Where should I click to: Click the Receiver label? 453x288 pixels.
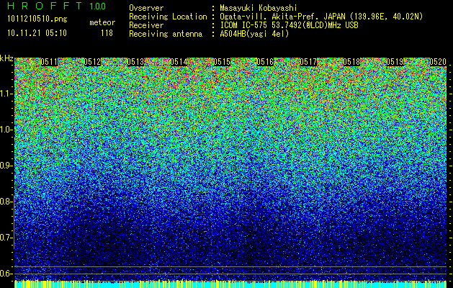146,25
